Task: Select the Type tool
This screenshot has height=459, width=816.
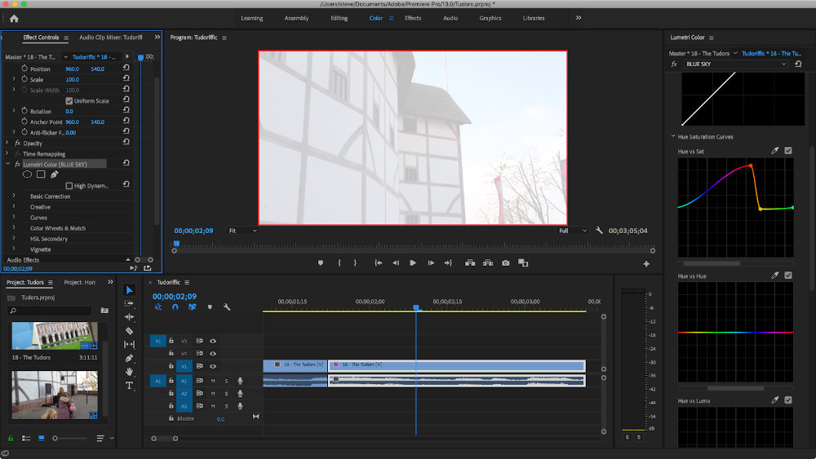Action: tap(130, 386)
